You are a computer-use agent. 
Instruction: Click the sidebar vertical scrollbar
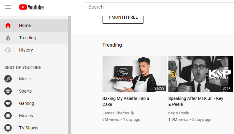(x=70, y=77)
